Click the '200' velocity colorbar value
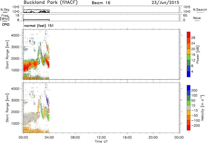The width and height of the screenshot is (207, 143). (194, 90)
